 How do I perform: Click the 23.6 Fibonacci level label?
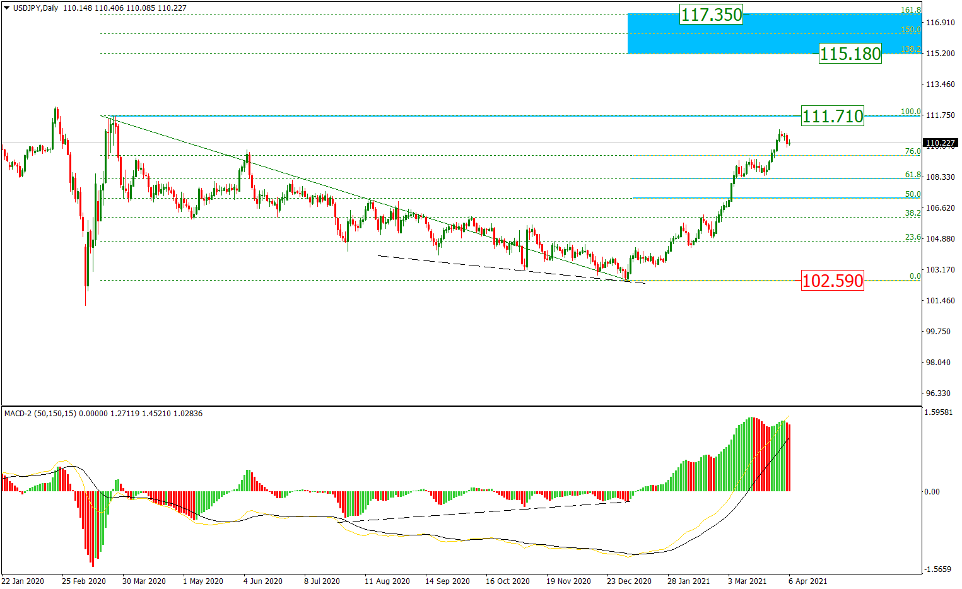(x=913, y=237)
